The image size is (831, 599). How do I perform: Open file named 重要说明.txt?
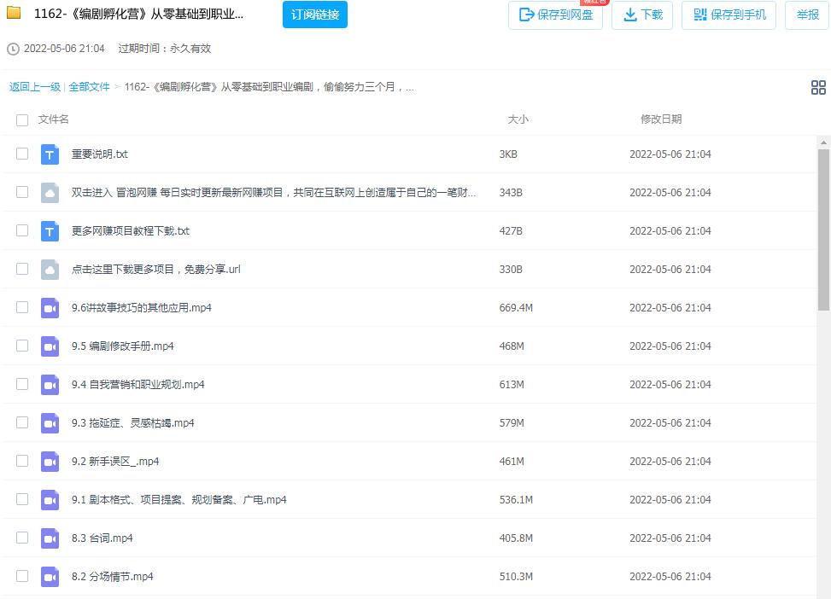pos(100,154)
